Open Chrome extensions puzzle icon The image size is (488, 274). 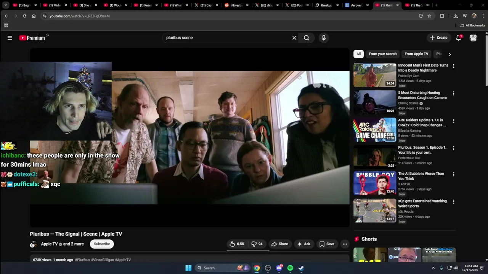442,16
